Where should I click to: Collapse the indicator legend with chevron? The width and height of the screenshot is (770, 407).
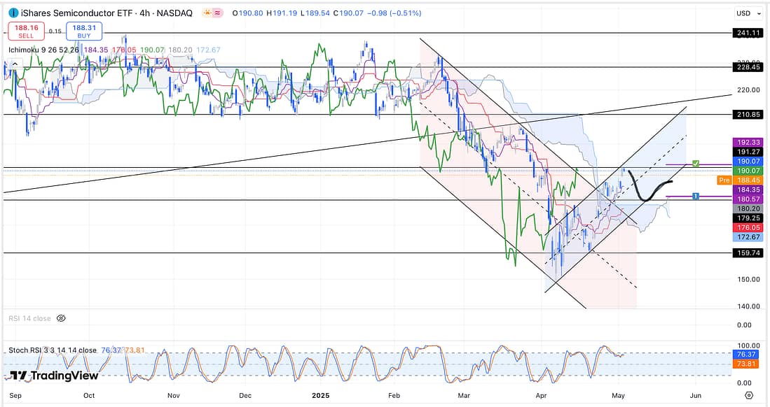(x=15, y=64)
